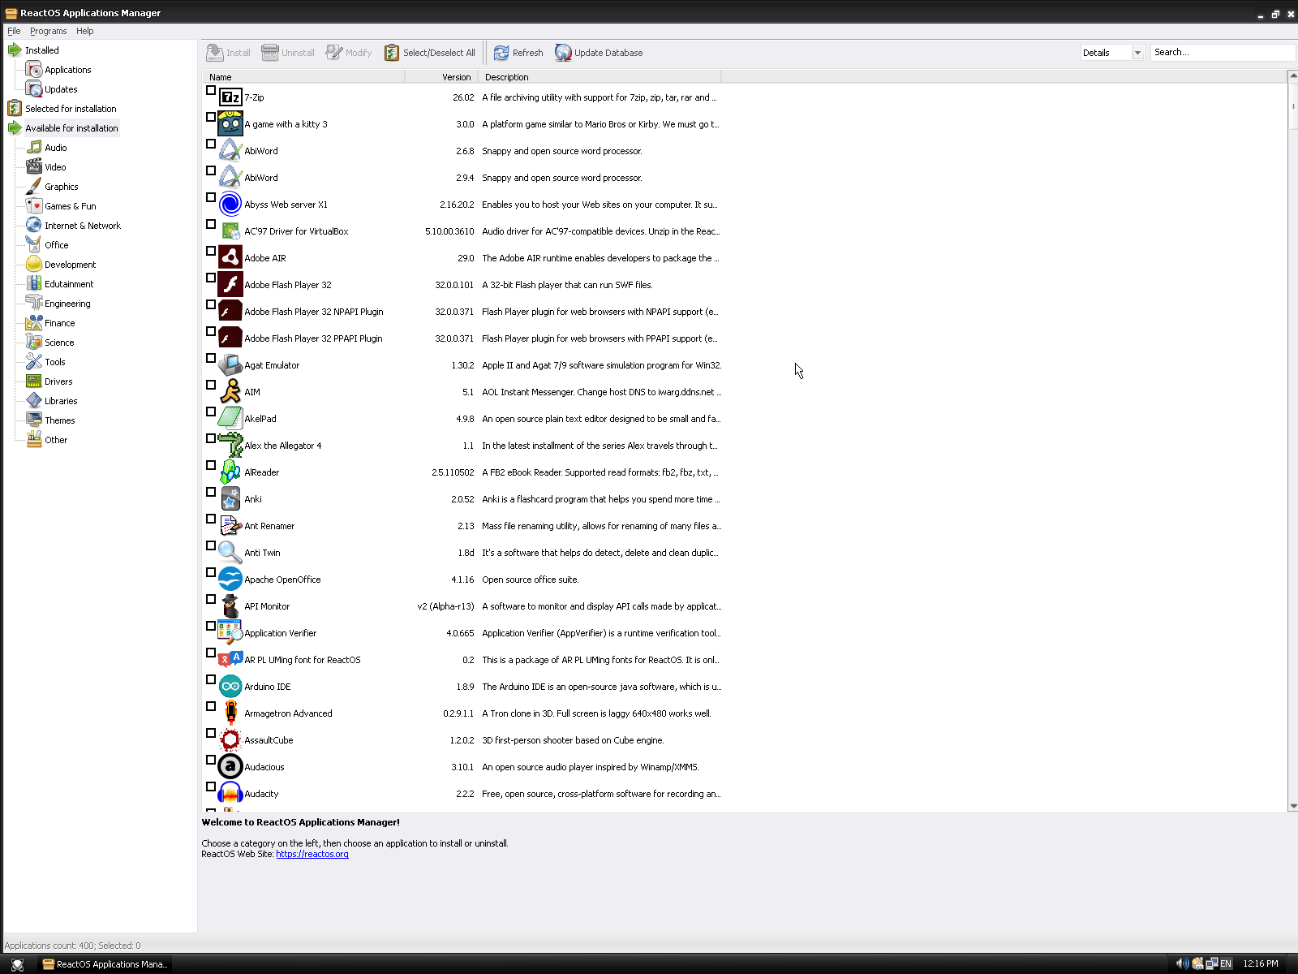Click the Drivers category icon

click(33, 381)
